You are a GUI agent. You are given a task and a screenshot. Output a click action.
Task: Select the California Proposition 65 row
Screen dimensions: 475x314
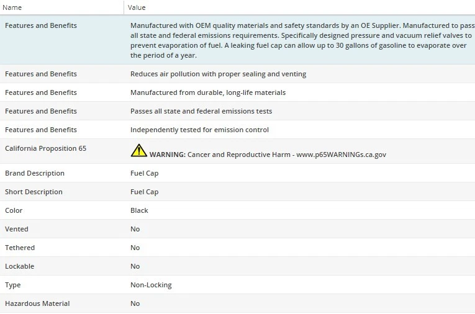(x=45, y=148)
